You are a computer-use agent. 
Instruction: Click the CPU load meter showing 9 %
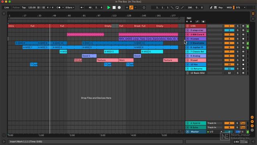(238, 8)
